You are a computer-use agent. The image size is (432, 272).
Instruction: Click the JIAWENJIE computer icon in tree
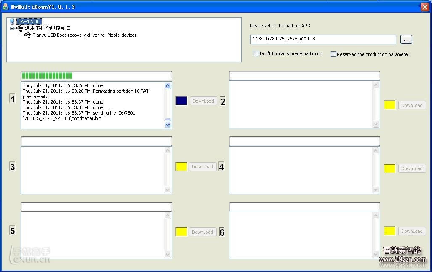point(12,21)
